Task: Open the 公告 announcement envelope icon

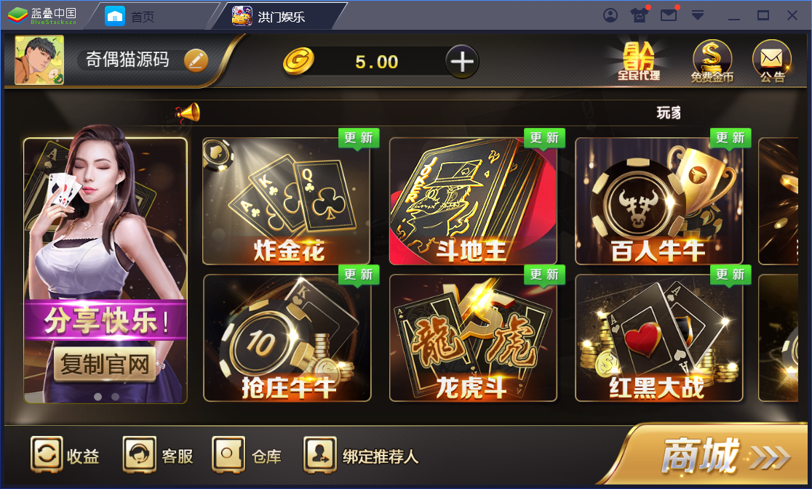Action: (772, 62)
